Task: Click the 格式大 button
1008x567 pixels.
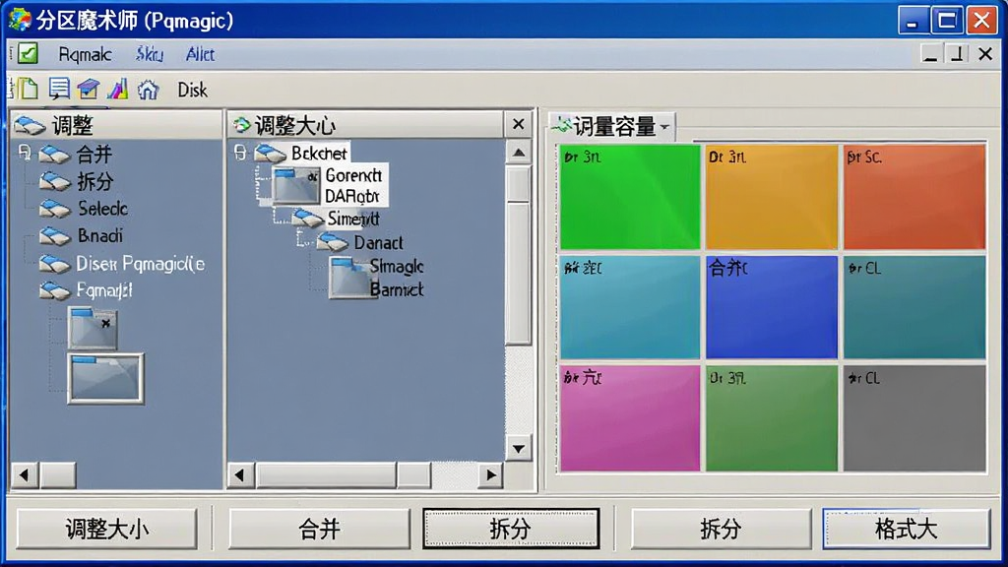Action: coord(907,529)
